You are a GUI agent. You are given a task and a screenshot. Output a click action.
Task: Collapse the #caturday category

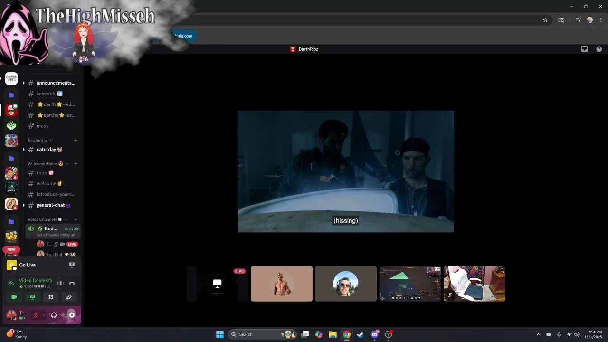click(x=40, y=140)
